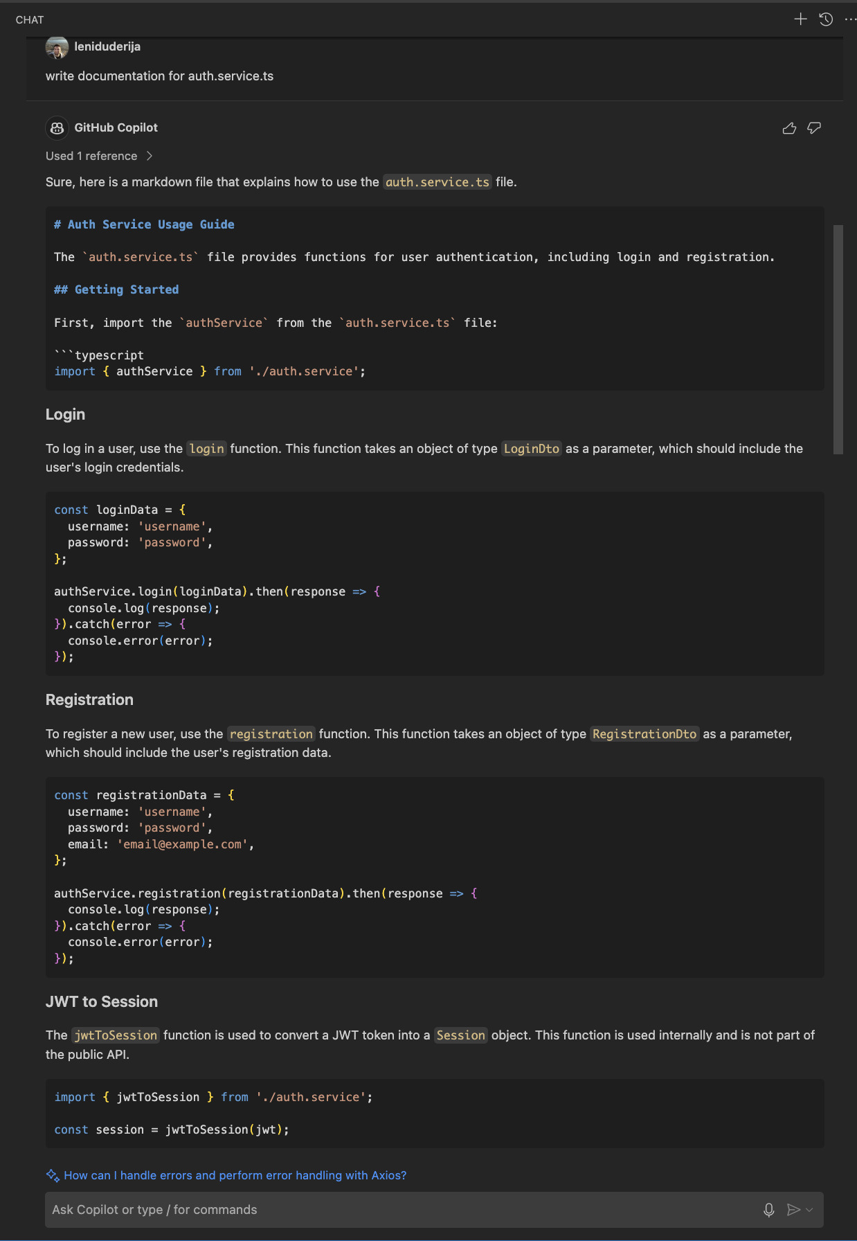Click the microphone voice input icon
The height and width of the screenshot is (1241, 857).
pyautogui.click(x=768, y=1210)
